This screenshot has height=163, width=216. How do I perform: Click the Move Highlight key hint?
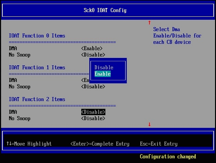tap(29, 144)
